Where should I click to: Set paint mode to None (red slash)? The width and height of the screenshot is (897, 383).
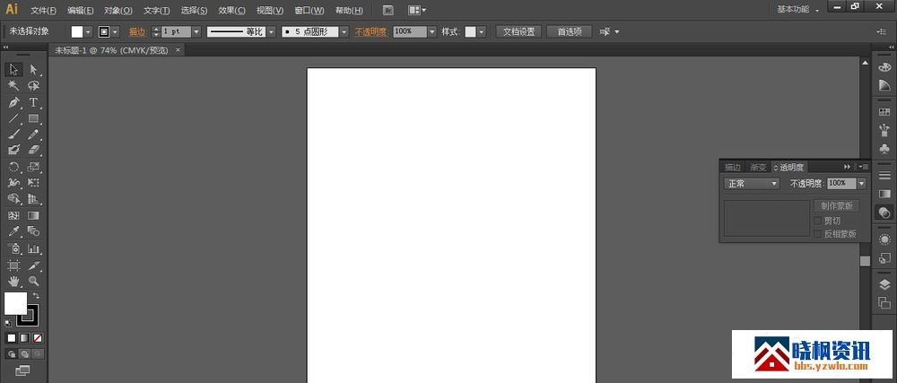[37, 338]
